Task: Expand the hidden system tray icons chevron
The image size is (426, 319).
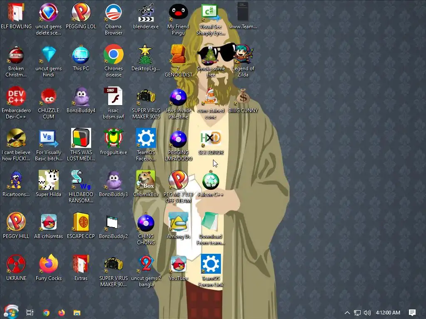Action: [347, 312]
